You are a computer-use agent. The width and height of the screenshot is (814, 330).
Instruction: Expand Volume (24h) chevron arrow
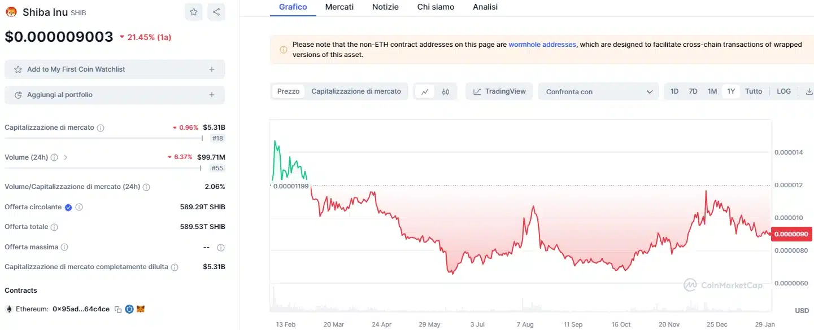(66, 157)
